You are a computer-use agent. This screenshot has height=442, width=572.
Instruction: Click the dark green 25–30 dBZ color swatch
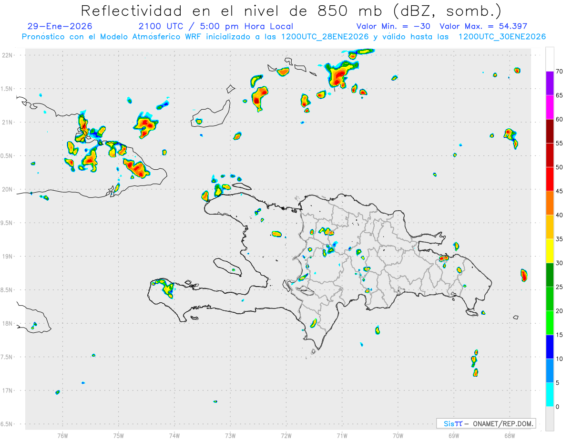click(x=550, y=275)
